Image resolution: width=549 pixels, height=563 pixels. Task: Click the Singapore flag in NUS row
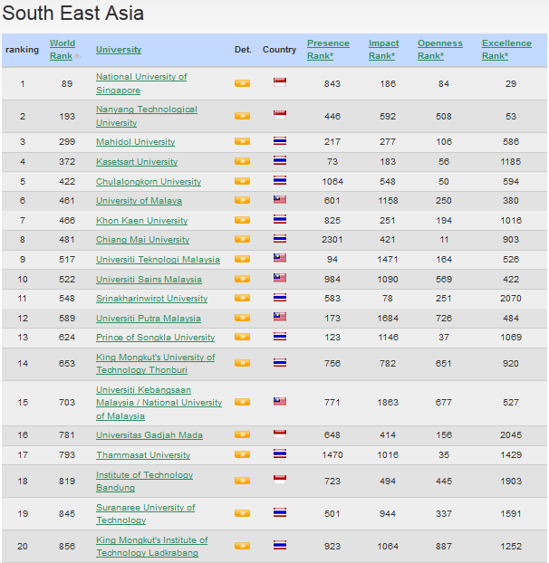[280, 82]
